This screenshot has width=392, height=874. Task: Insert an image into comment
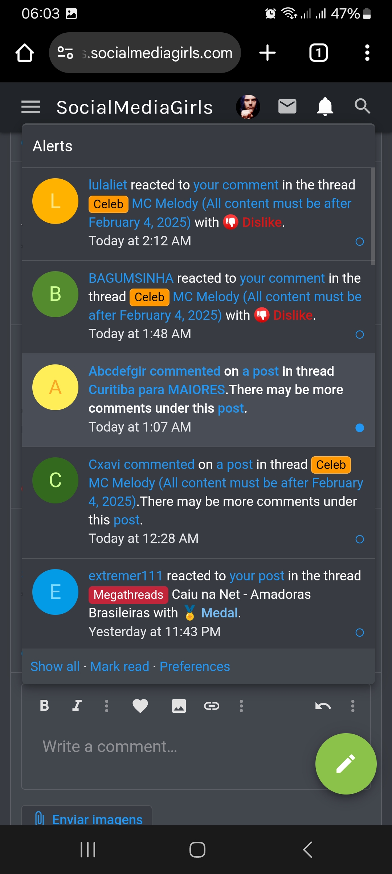(179, 706)
